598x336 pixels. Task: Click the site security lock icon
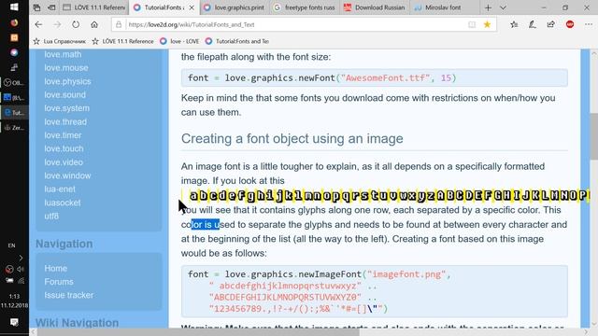119,24
